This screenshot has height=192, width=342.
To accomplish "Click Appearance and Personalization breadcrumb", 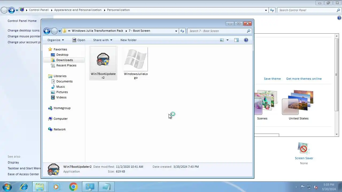I will click(78, 10).
